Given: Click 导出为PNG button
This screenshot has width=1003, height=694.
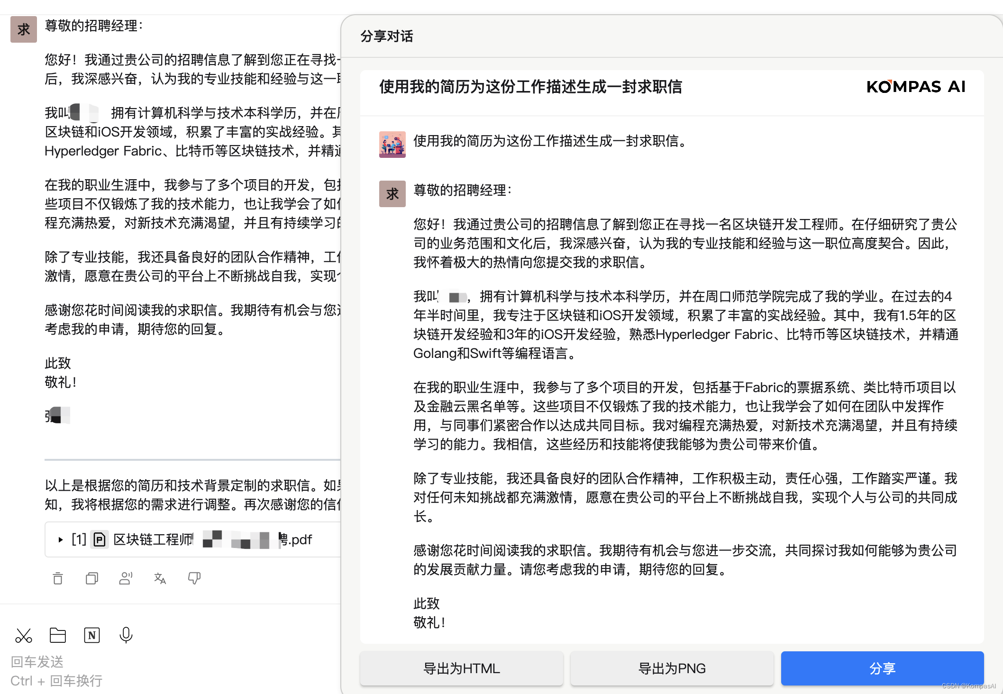Looking at the screenshot, I should 672,668.
